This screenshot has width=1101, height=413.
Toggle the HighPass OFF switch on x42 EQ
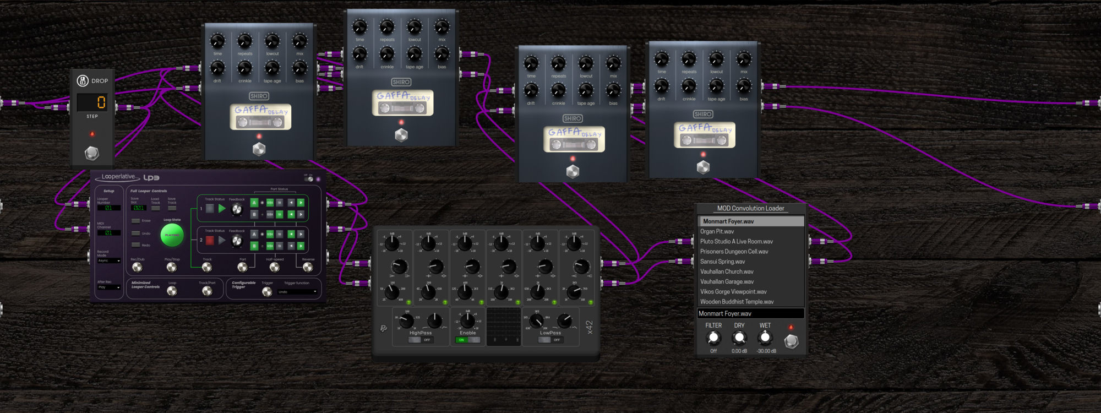coord(421,340)
